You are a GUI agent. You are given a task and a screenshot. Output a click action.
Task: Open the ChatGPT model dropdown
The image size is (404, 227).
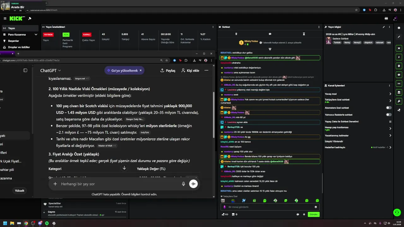[x=50, y=71]
